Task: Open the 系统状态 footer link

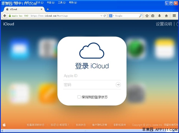Action: click(x=81, y=125)
